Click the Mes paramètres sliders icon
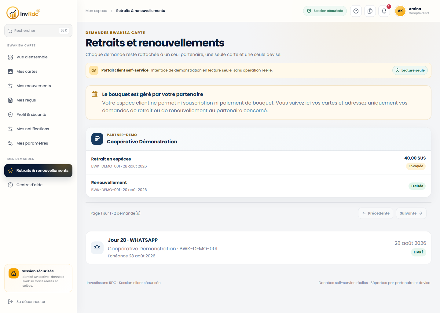 pyautogui.click(x=10, y=143)
